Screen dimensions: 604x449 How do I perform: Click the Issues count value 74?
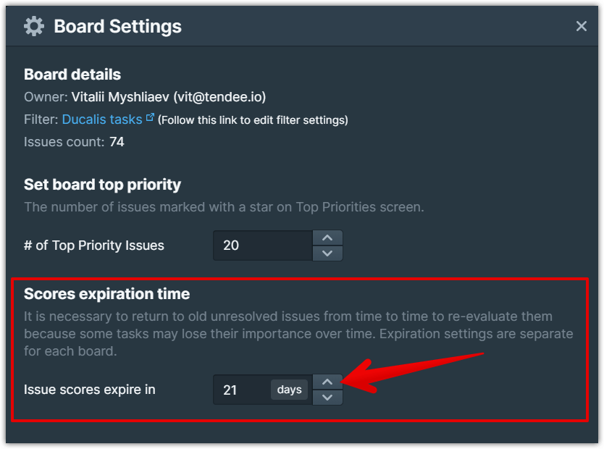(117, 142)
